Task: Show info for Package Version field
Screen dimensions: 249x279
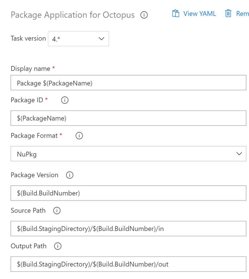Action: [x=70, y=175]
